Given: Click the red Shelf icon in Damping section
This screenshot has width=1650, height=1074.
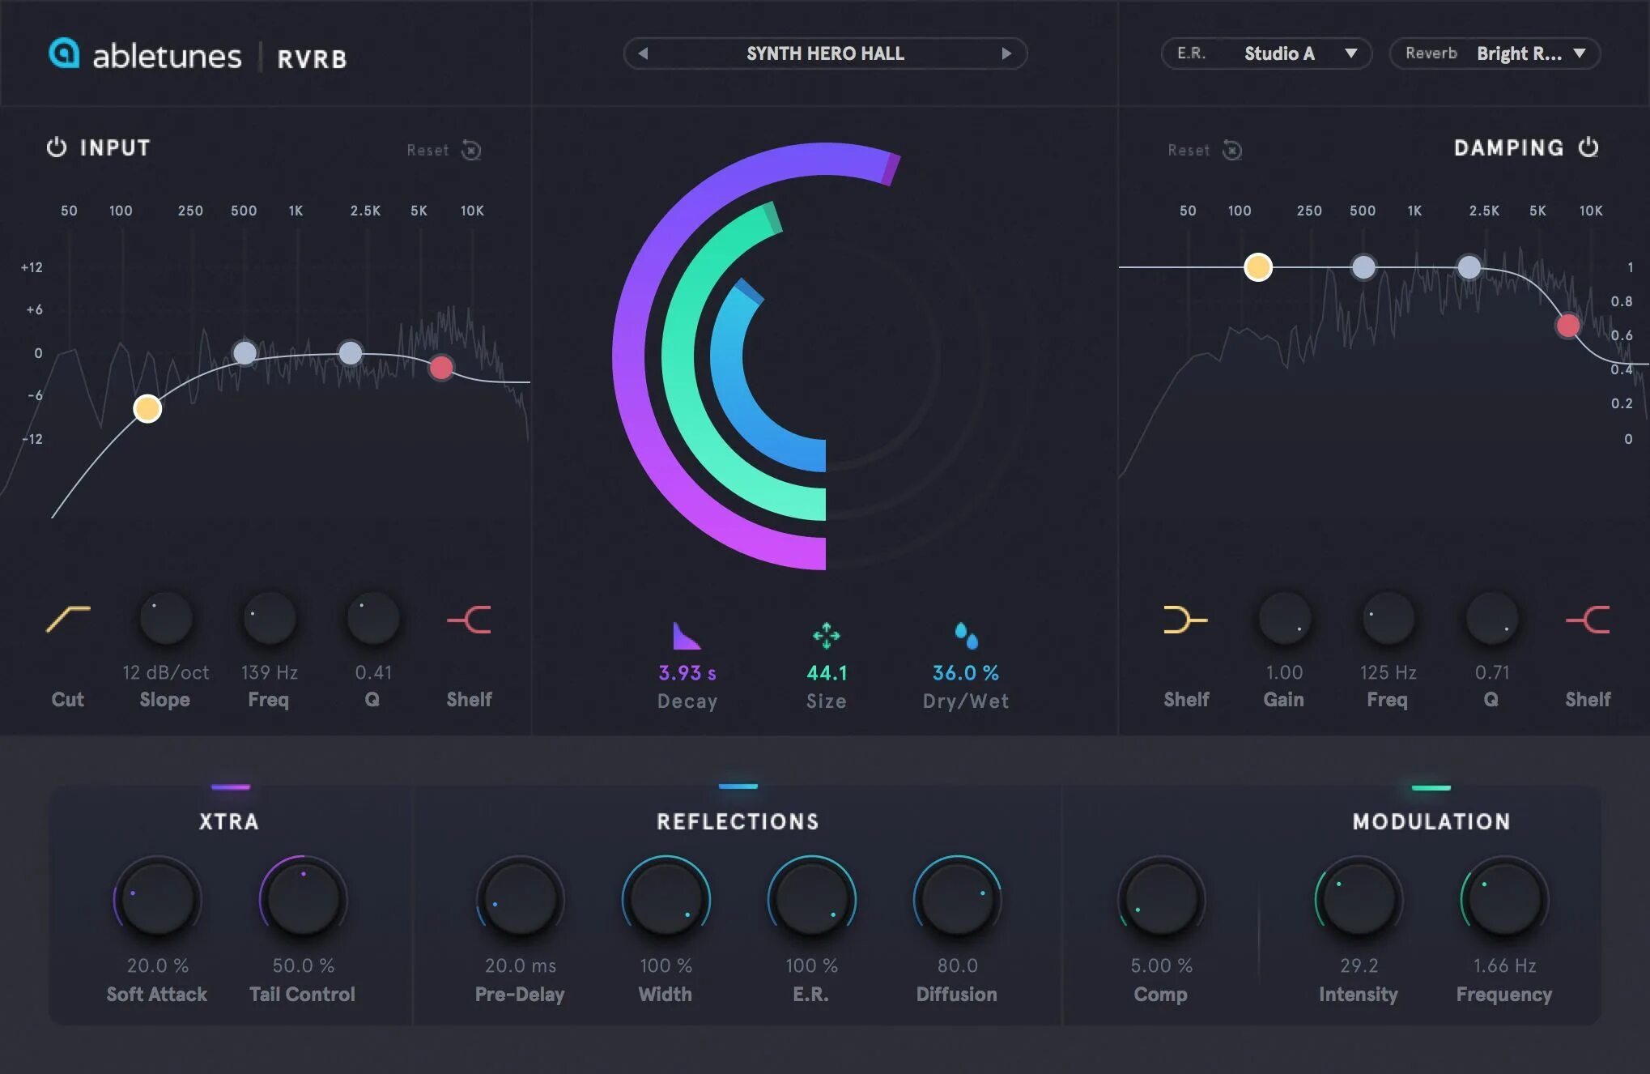Looking at the screenshot, I should point(1586,620).
